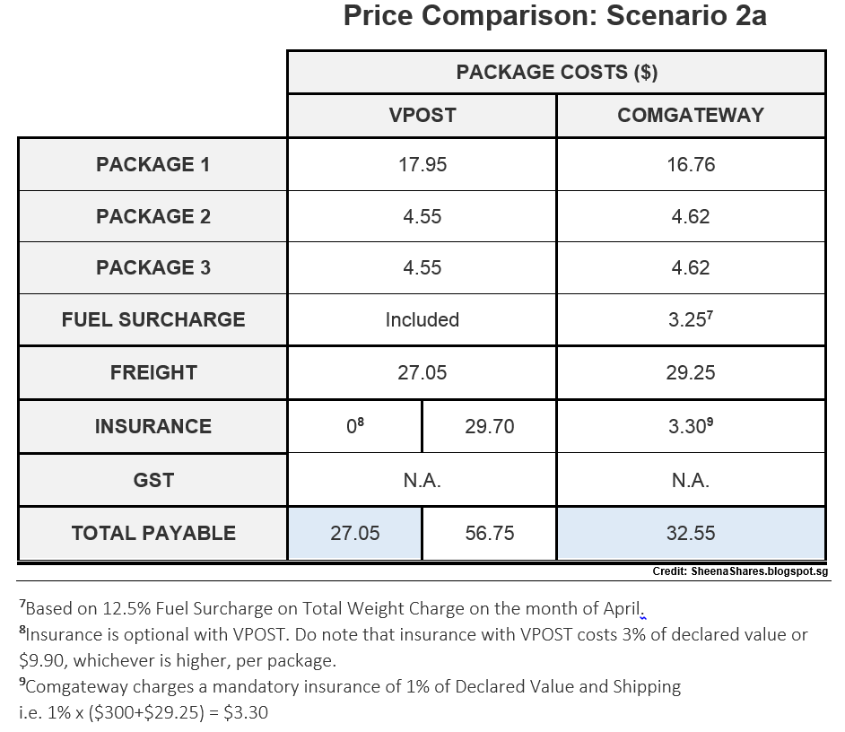Screen dimensions: 845x732
Task: Select the COMGATEWAY column header
Action: pyautogui.click(x=691, y=116)
